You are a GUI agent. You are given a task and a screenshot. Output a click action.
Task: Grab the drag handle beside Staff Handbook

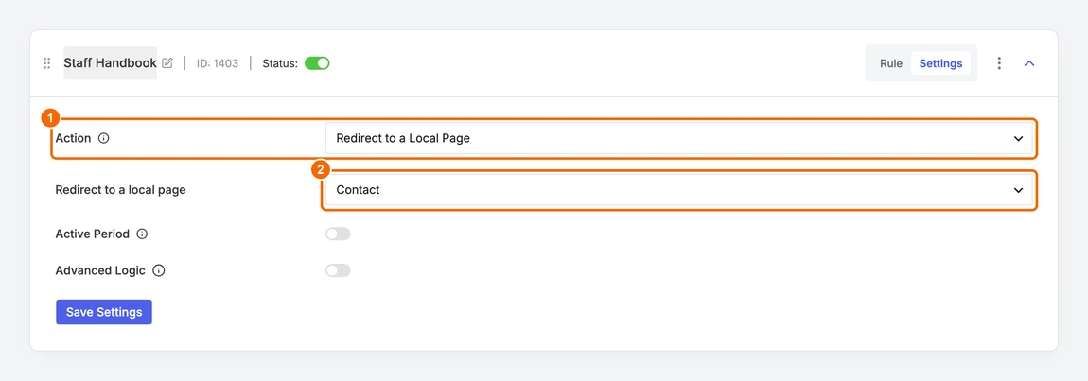47,63
